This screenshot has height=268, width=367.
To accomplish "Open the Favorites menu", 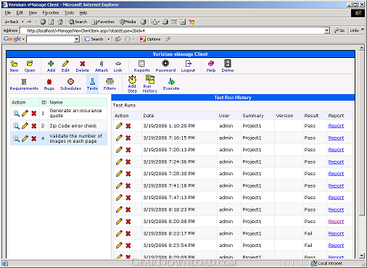I will [x=51, y=13].
